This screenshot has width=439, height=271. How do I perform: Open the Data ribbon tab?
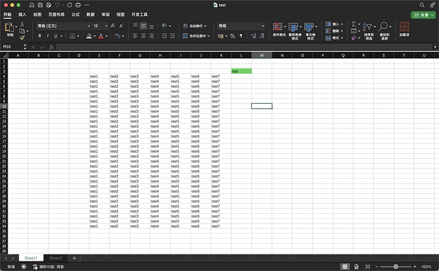click(90, 15)
